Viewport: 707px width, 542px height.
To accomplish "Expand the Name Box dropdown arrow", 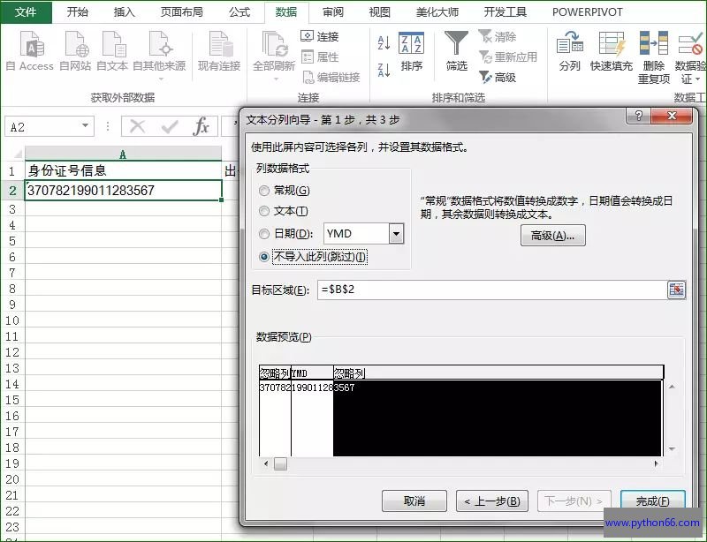I will click(x=86, y=127).
